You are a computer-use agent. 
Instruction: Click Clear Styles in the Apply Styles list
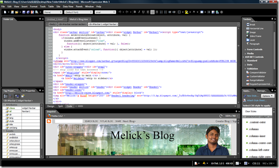click(251, 111)
